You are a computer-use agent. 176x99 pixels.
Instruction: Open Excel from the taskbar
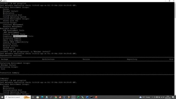[78, 97]
